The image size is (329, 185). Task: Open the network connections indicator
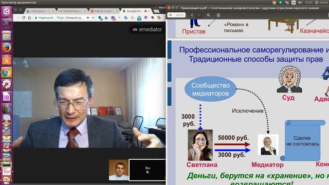(287, 3)
